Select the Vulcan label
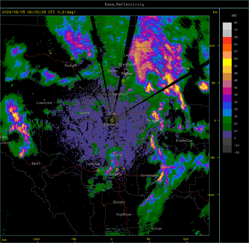249x243 pixels. click(x=157, y=229)
